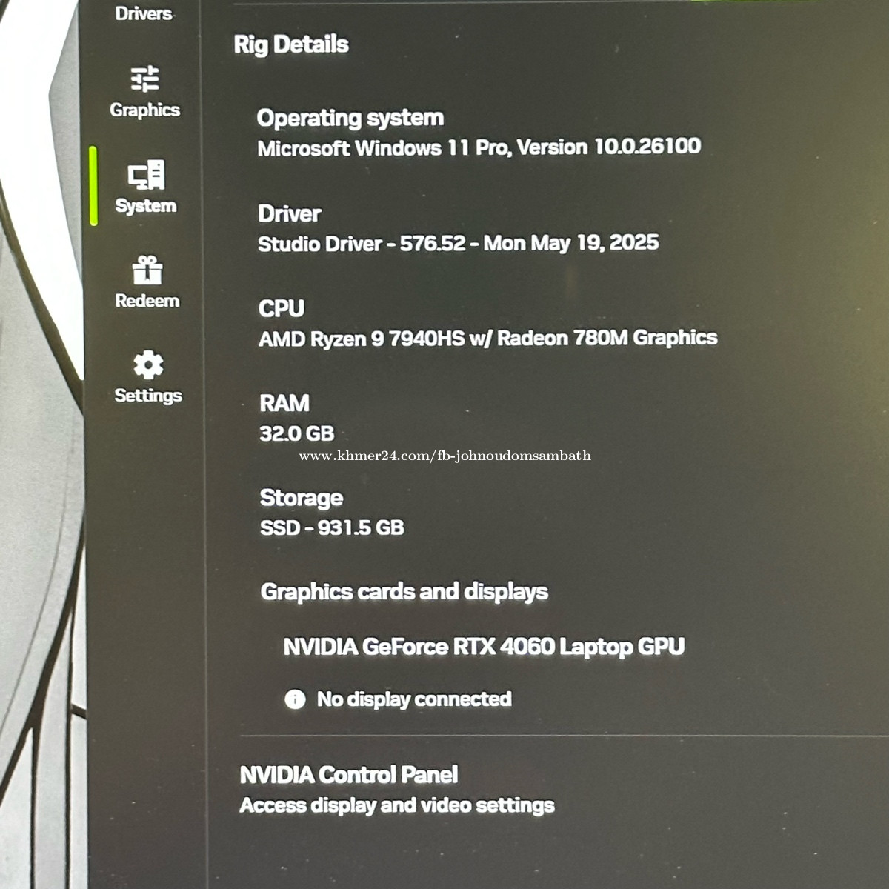Click the info icon beside No display connected
The image size is (889, 889).
coord(295,699)
